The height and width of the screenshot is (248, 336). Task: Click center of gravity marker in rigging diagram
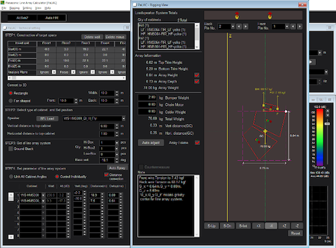coord(265,132)
